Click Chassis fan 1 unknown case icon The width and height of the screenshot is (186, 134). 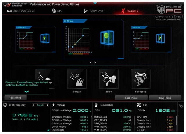[160, 38]
